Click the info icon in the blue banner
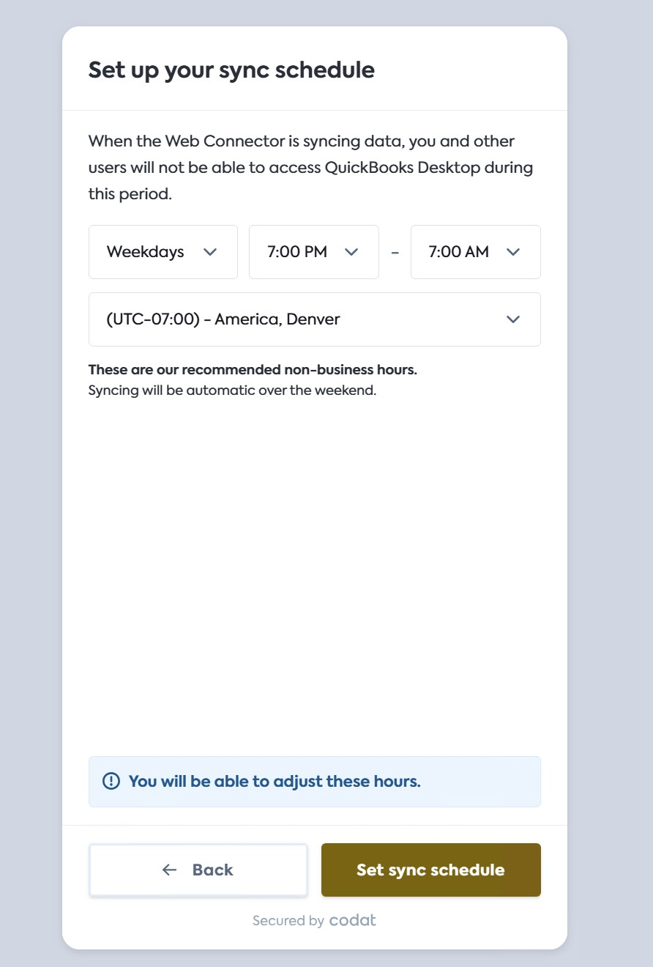This screenshot has width=653, height=967. [111, 781]
